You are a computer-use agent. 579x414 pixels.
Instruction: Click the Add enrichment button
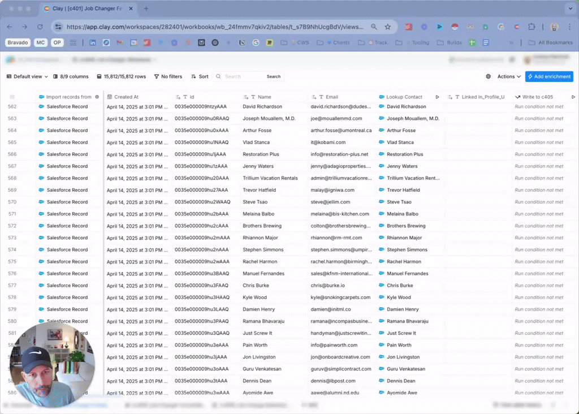[548, 76]
